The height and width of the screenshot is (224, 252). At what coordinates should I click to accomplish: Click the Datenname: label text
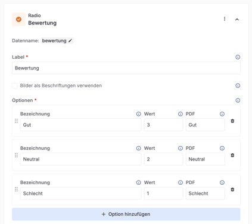point(26,41)
